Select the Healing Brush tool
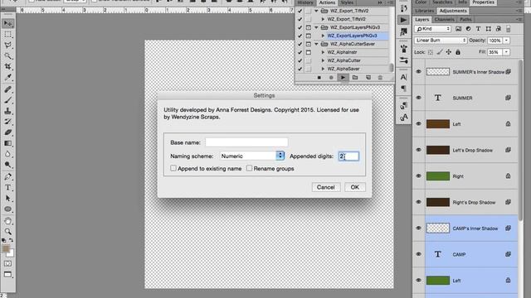Viewport: 531px width, 298px height. tap(7, 89)
